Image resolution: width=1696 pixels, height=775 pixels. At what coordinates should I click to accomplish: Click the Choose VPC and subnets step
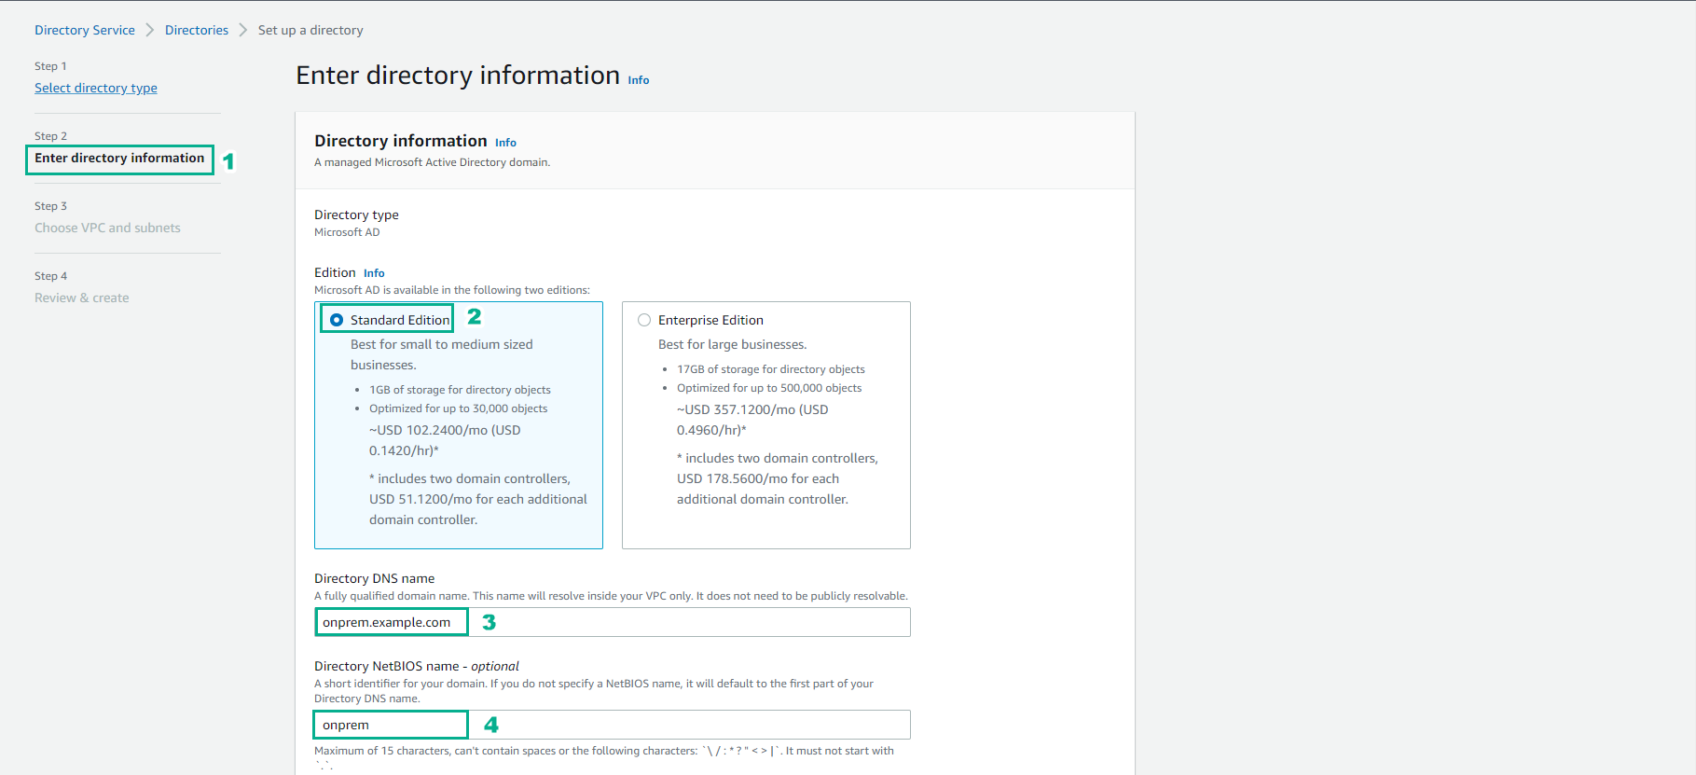(107, 228)
